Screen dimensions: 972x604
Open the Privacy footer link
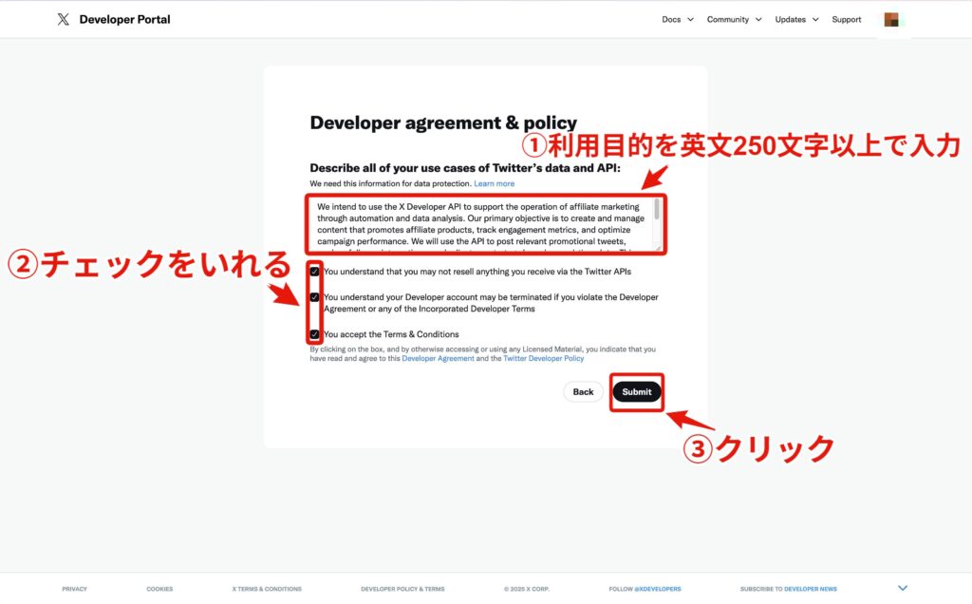(74, 589)
